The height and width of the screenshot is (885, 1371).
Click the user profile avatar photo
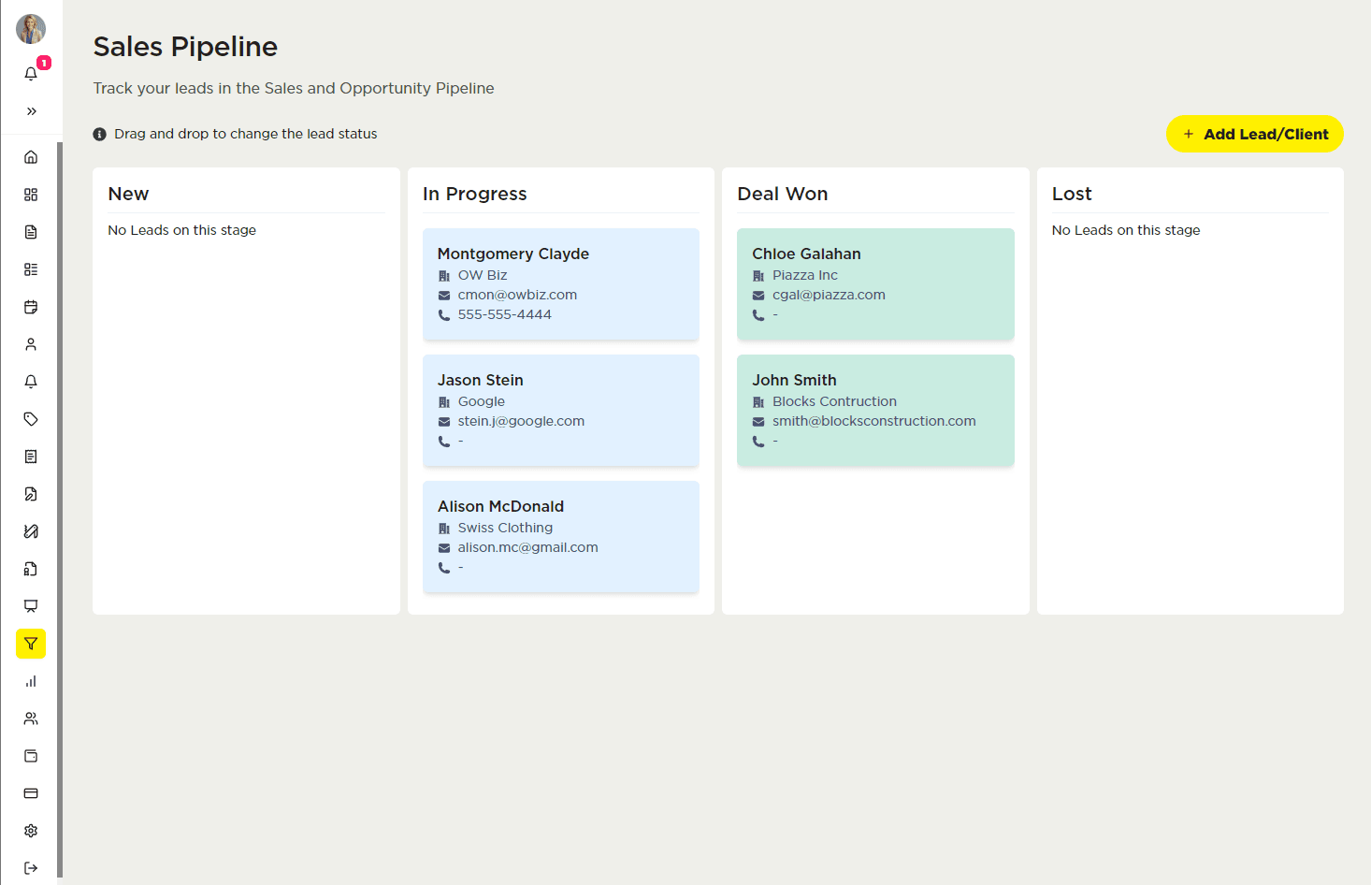point(31,29)
